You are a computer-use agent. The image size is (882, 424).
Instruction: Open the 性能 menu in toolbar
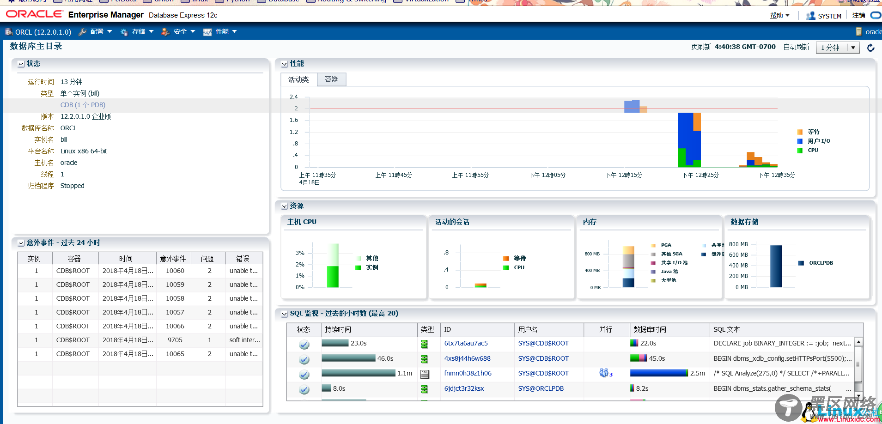coord(226,32)
